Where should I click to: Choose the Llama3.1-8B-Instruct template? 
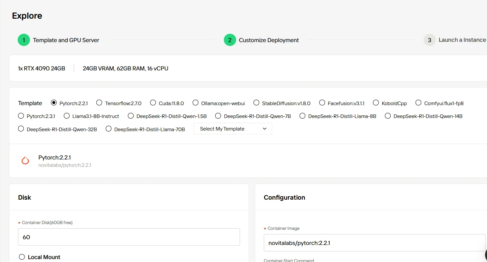pyautogui.click(x=67, y=116)
